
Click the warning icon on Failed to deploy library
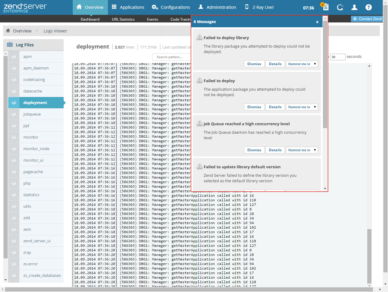[x=199, y=37]
